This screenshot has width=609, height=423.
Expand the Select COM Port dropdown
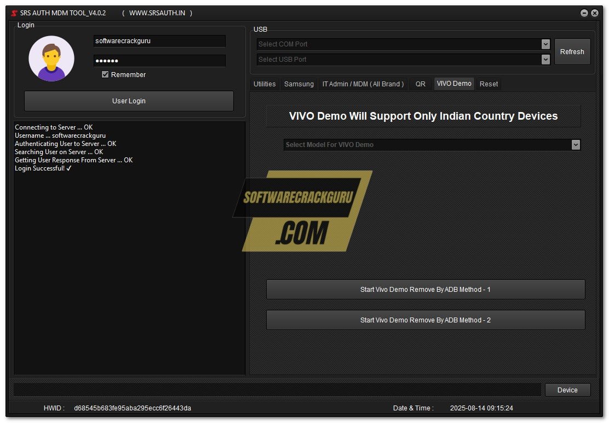[545, 44]
